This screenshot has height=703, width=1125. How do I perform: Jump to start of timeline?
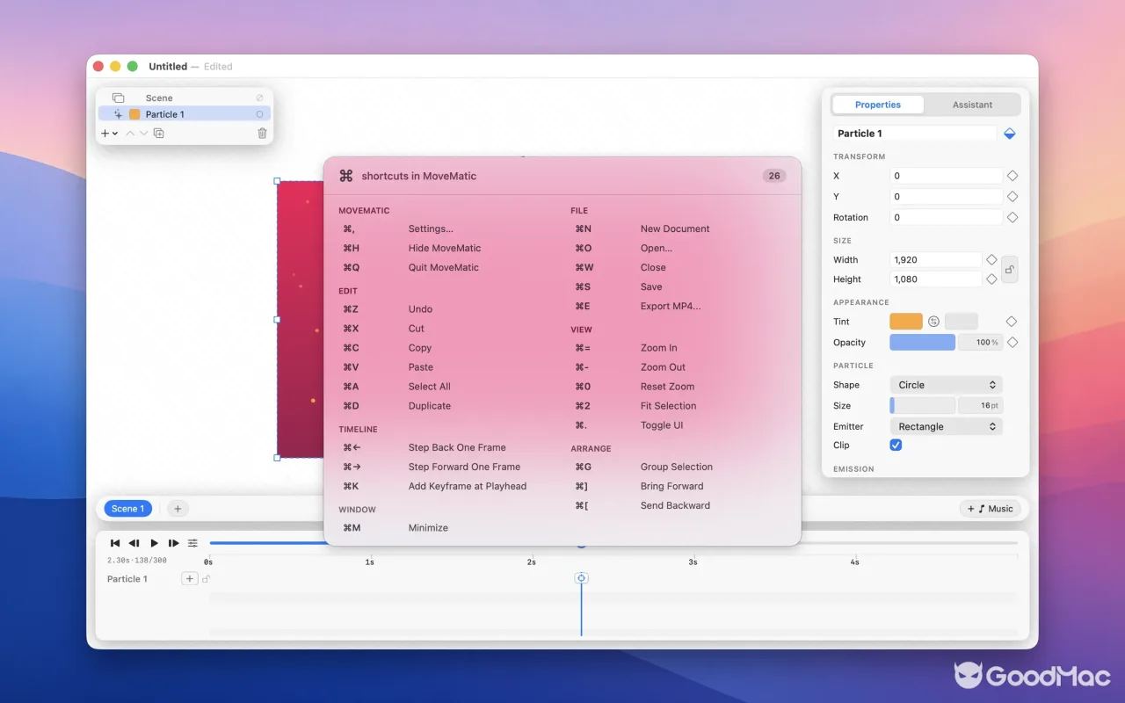pyautogui.click(x=115, y=543)
